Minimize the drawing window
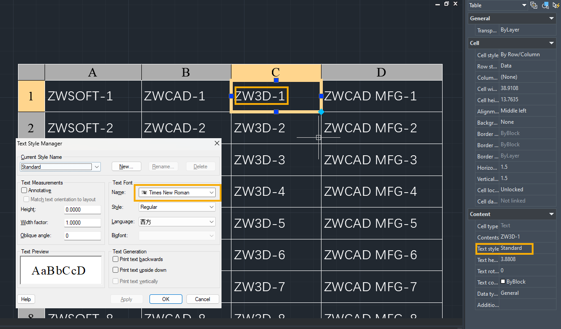The width and height of the screenshot is (561, 329). (x=438, y=4)
